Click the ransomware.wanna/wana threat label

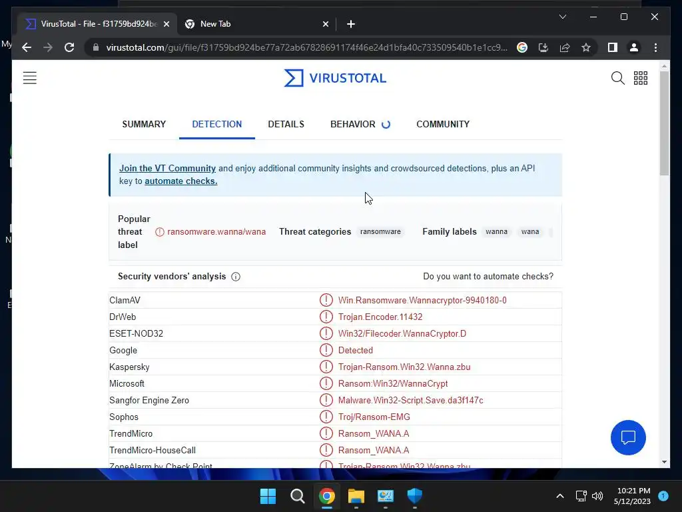point(216,231)
